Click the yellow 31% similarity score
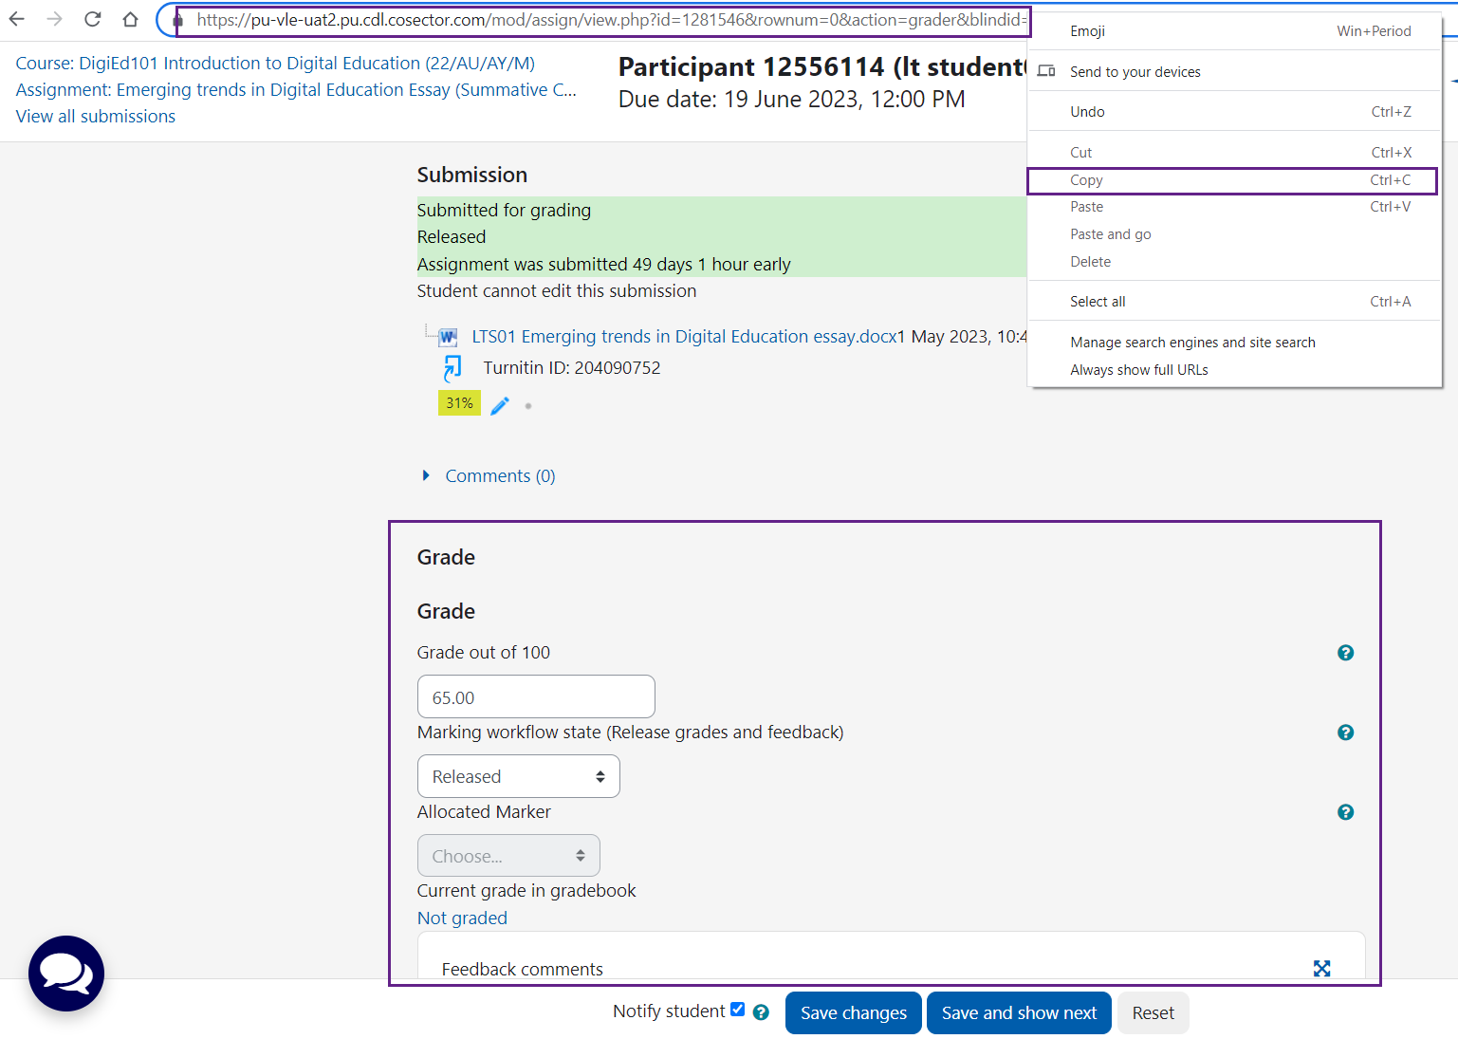1458x1039 pixels. [459, 402]
